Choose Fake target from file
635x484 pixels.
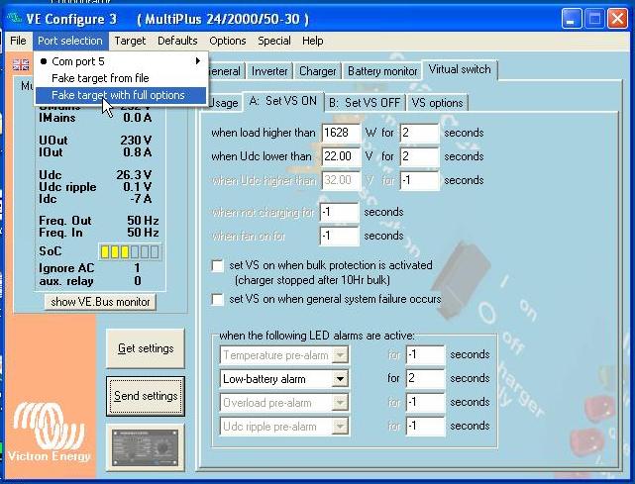point(121,78)
